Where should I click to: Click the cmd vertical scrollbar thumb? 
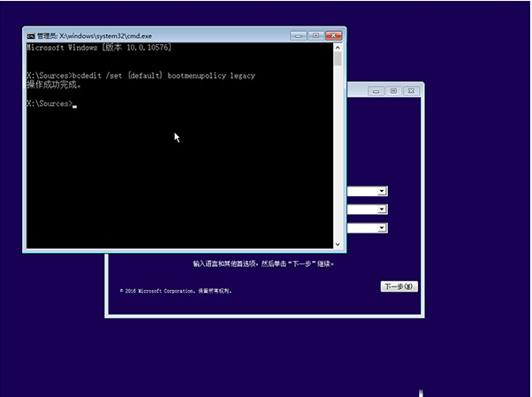coord(339,60)
